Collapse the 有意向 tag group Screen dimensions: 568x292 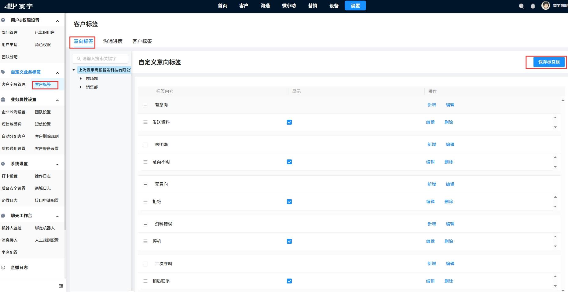(x=145, y=105)
